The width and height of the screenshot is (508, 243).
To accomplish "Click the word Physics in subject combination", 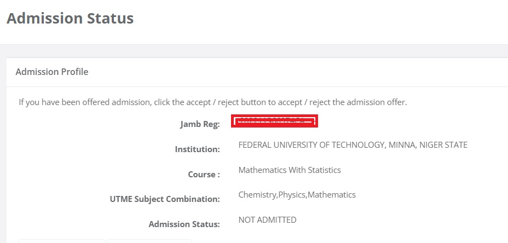I will pyautogui.click(x=293, y=195).
